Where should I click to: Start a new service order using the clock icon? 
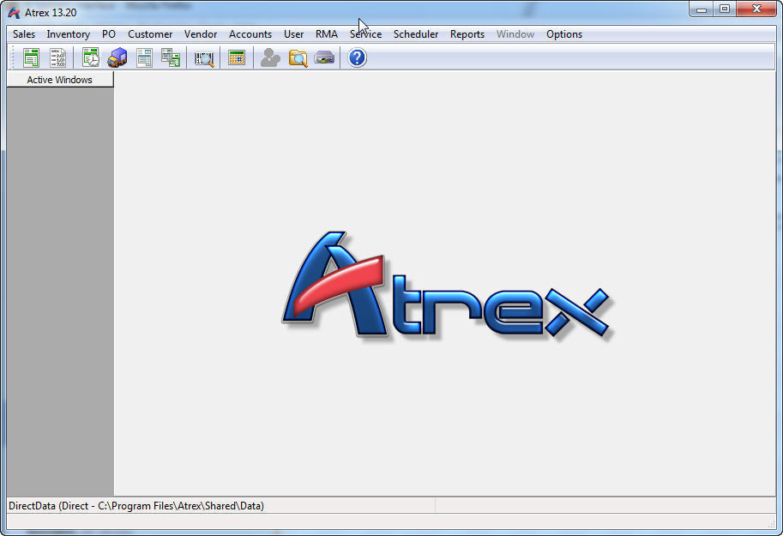tap(90, 57)
